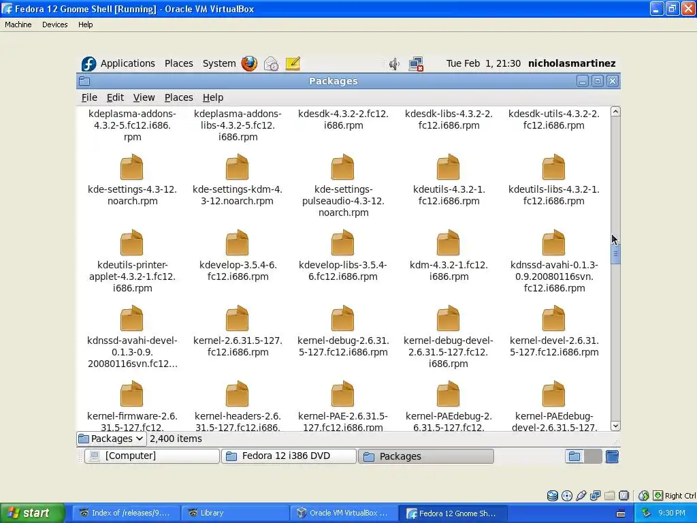Click the scrollbar up arrow
697x523 pixels.
pos(615,112)
